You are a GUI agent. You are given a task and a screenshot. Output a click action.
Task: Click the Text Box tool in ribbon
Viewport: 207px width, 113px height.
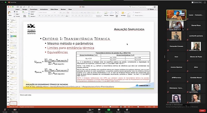coord(117,14)
